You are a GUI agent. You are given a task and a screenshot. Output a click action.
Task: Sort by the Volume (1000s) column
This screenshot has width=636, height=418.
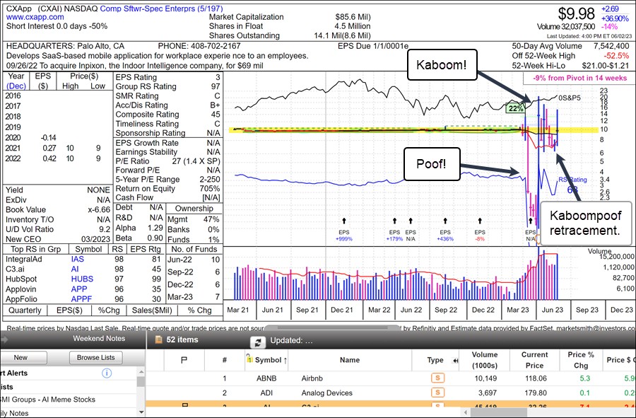click(x=485, y=360)
